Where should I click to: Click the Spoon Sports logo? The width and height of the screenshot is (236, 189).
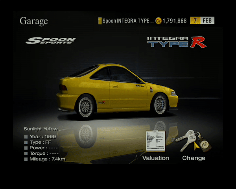coord(51,41)
